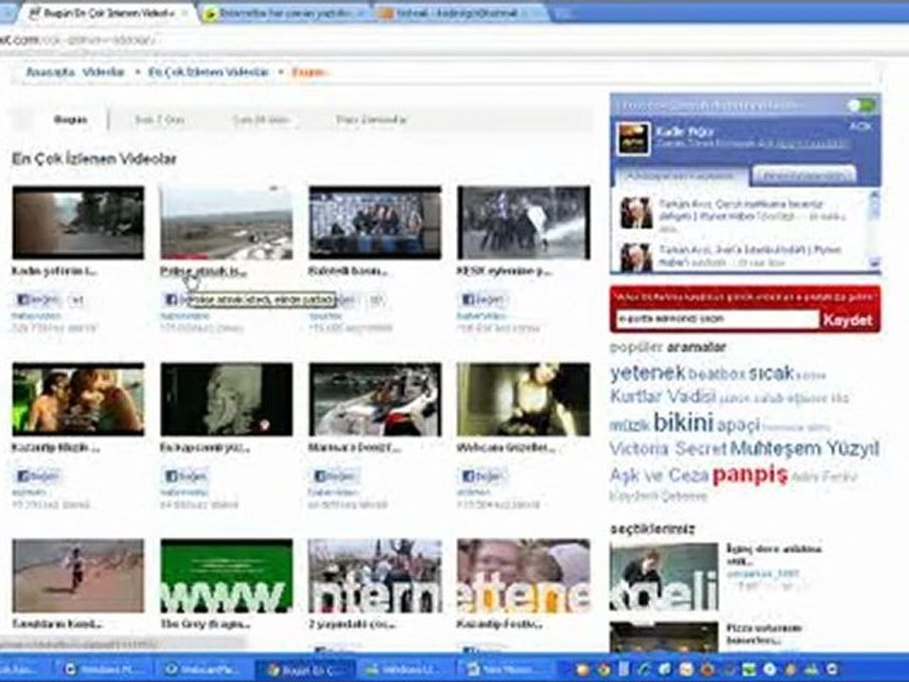Select the second tab in the Facebook activity widget

click(804, 176)
